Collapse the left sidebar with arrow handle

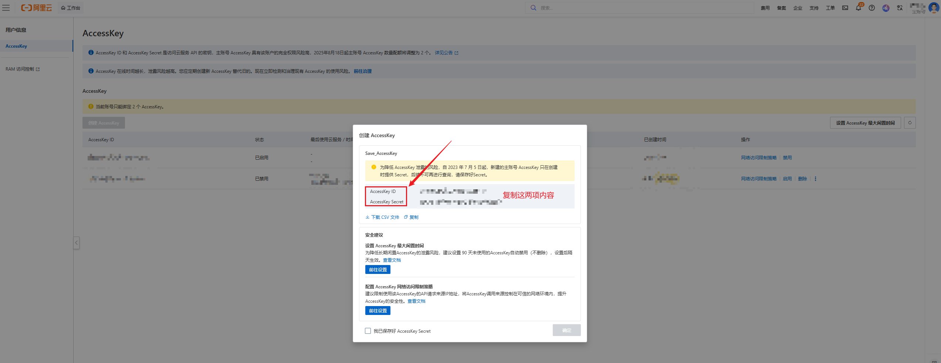(76, 243)
